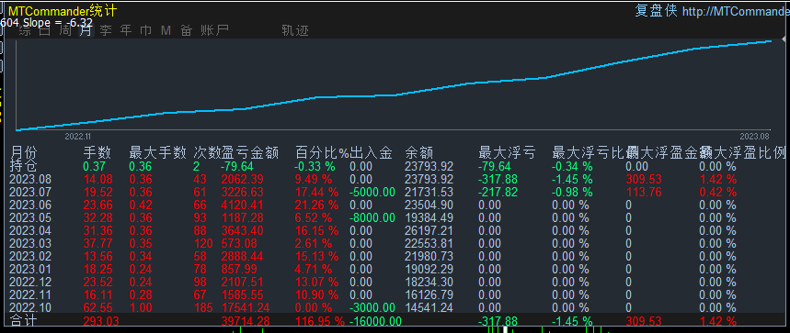Image resolution: width=790 pixels, height=333 pixels.
Task: Click the 2023.08 chart axis label
Action: point(755,136)
